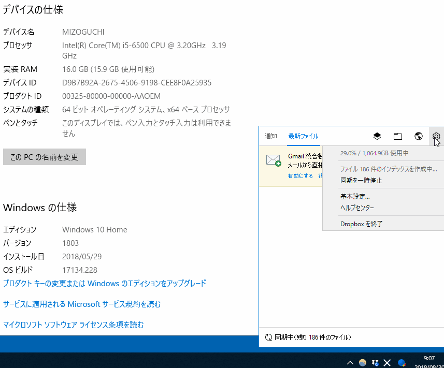Pause syncing with 同期を一時停止
Viewport: 444px width, 368px height.
click(362, 180)
